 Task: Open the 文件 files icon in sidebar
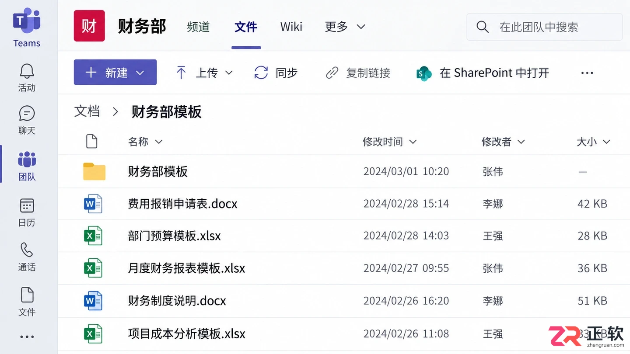pyautogui.click(x=27, y=295)
